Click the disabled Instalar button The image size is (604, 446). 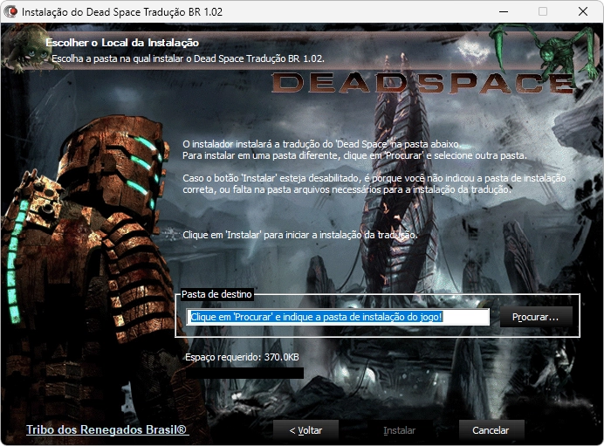(x=399, y=430)
